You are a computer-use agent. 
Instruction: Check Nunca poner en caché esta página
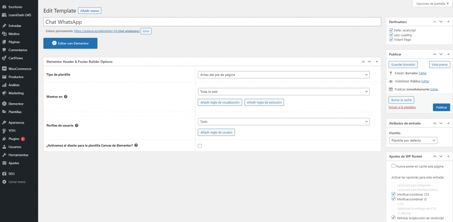pyautogui.click(x=393, y=166)
